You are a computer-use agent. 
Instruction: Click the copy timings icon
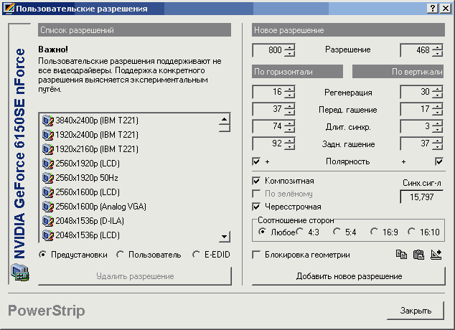pyautogui.click(x=403, y=255)
